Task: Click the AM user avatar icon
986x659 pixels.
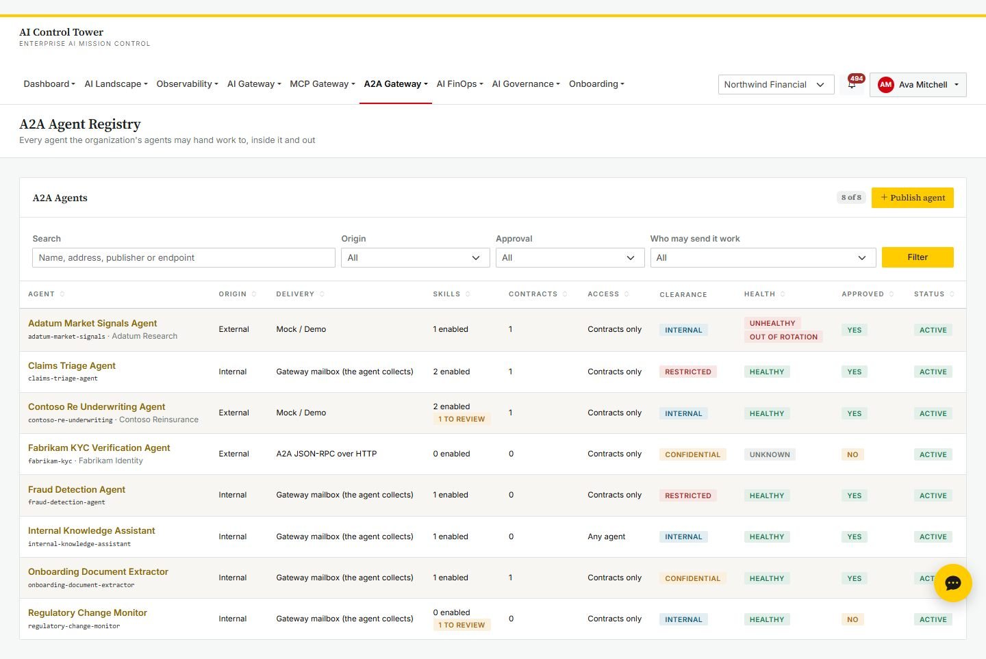Action: click(885, 85)
